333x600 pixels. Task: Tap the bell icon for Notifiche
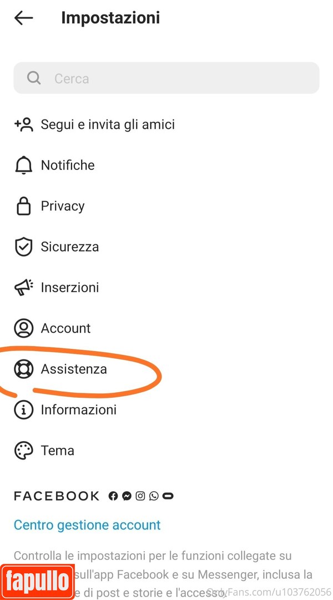point(23,165)
